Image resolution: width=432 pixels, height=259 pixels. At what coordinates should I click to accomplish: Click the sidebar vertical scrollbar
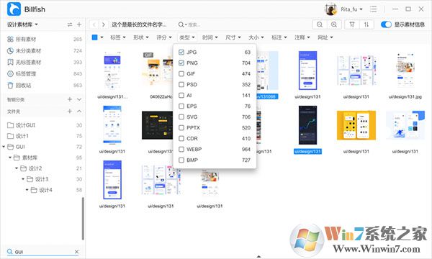83,219
